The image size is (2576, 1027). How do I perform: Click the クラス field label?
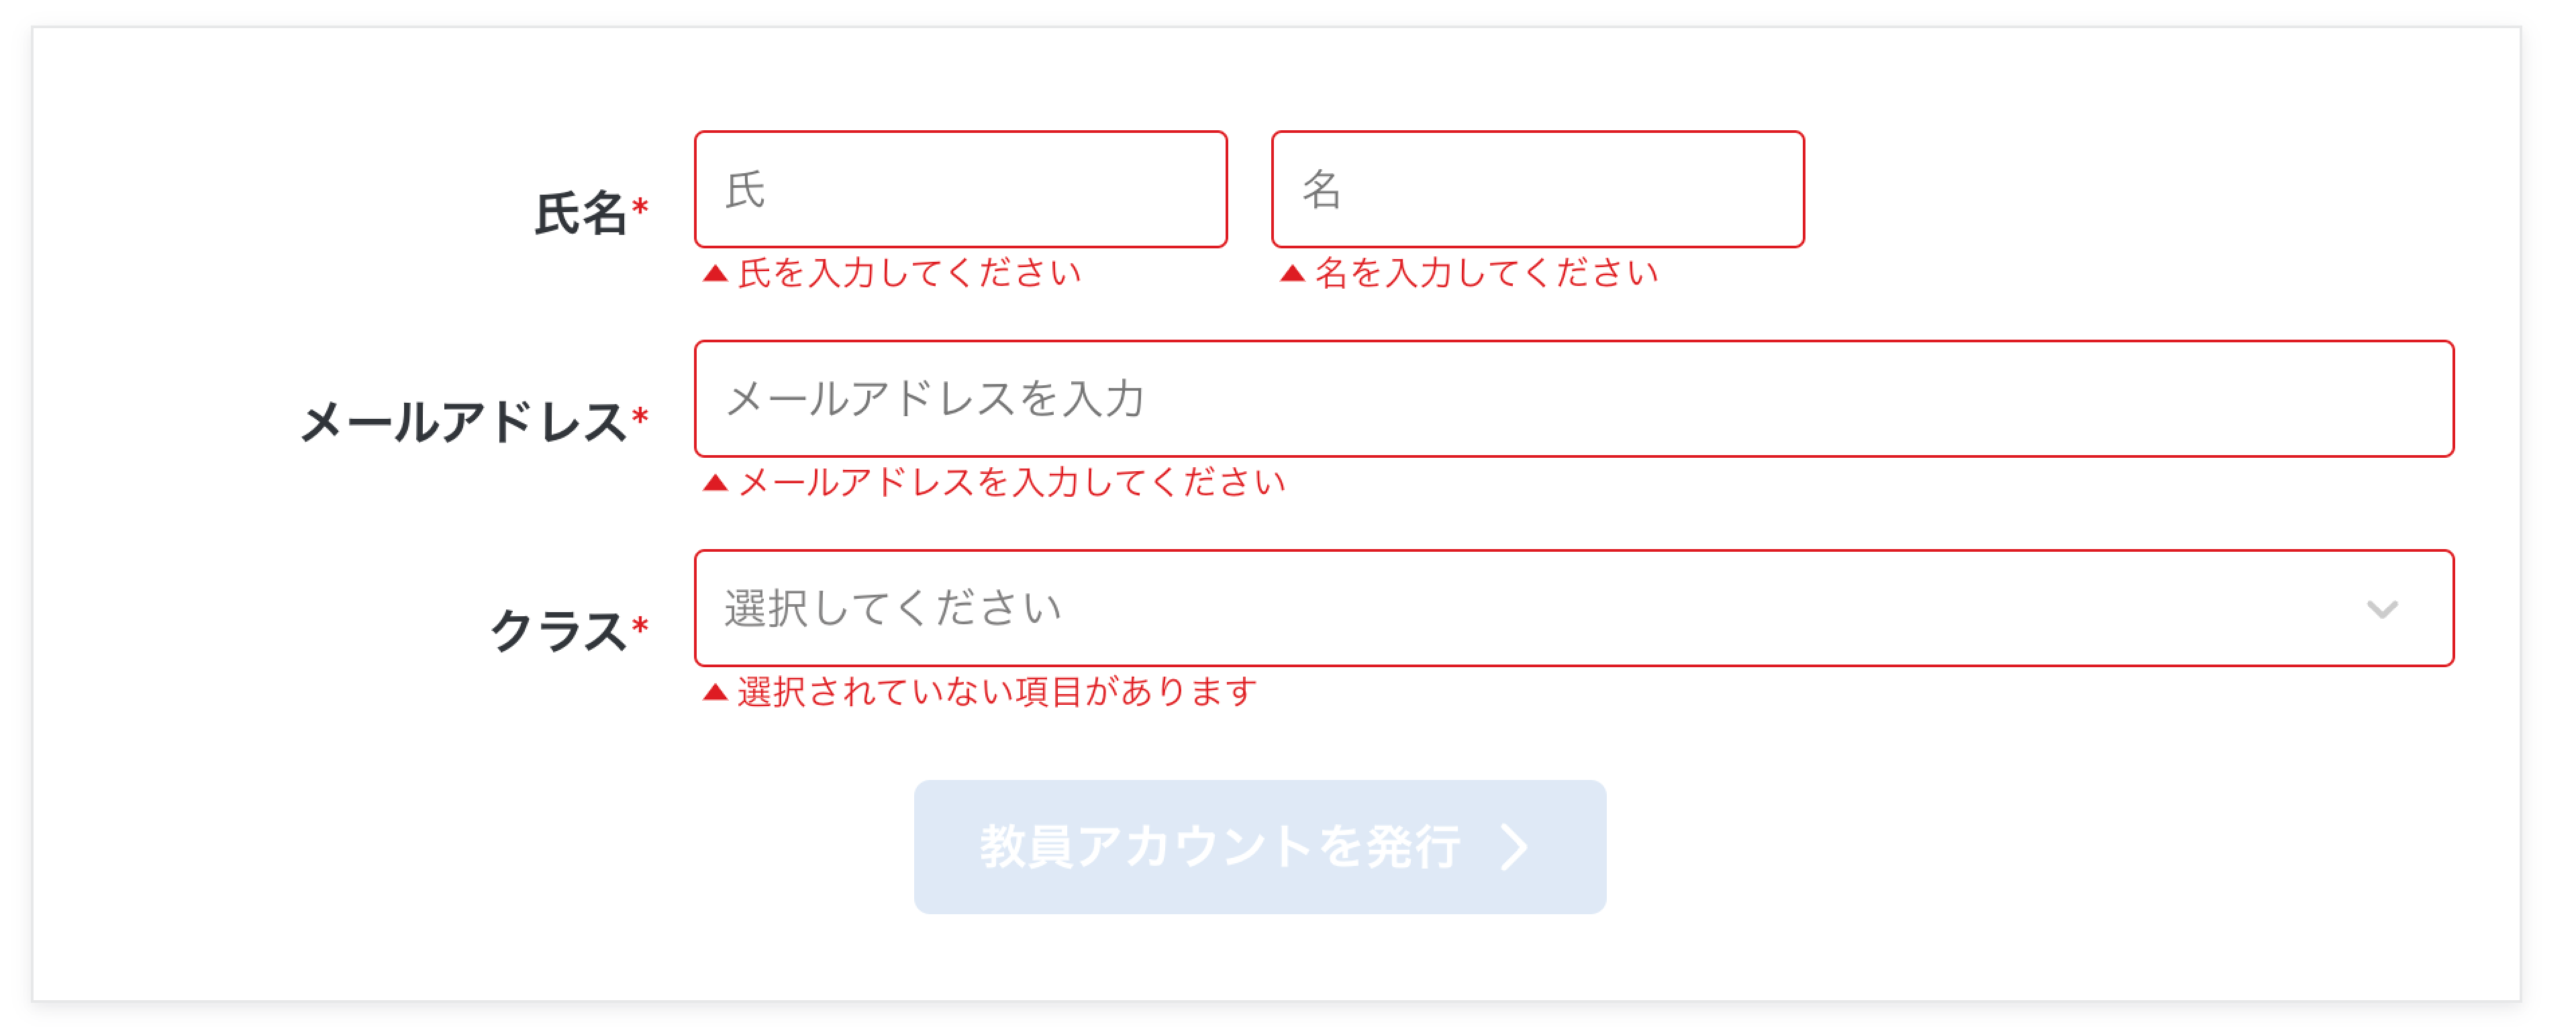558,632
